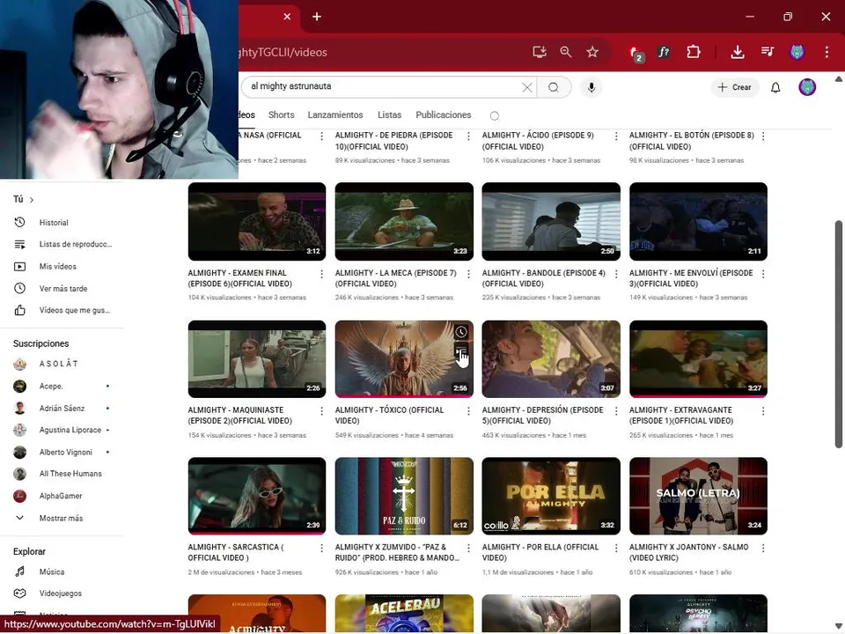Open the f? extension icon
The image size is (845, 634).
[664, 52]
